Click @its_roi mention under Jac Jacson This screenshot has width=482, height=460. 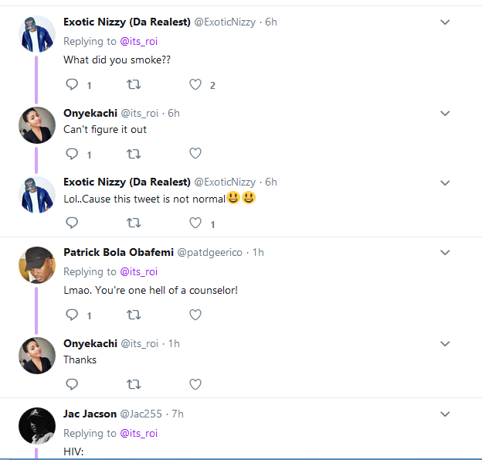[x=138, y=433]
